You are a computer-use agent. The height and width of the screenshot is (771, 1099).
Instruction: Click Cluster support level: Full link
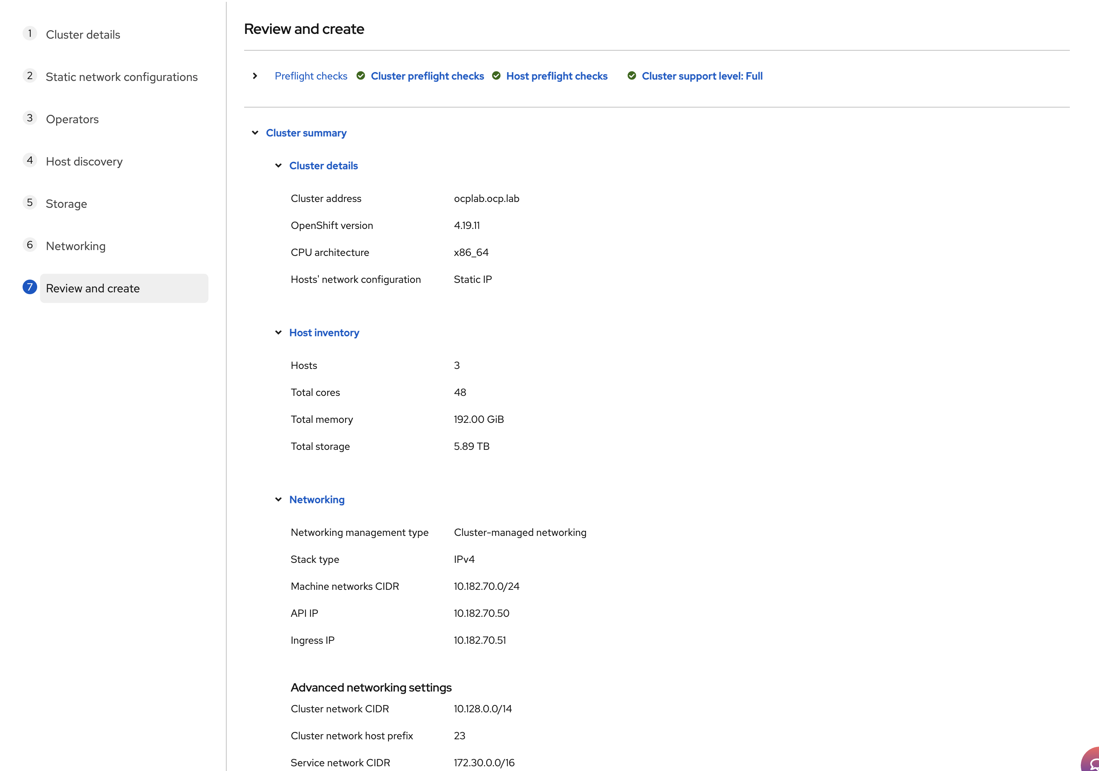[702, 76]
